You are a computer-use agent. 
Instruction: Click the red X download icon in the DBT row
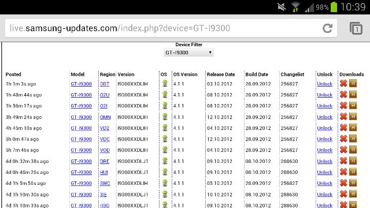click(x=343, y=83)
